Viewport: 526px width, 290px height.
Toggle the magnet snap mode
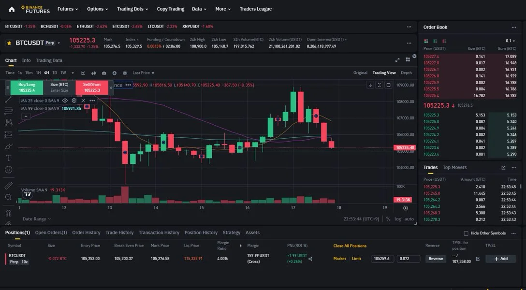point(8,213)
